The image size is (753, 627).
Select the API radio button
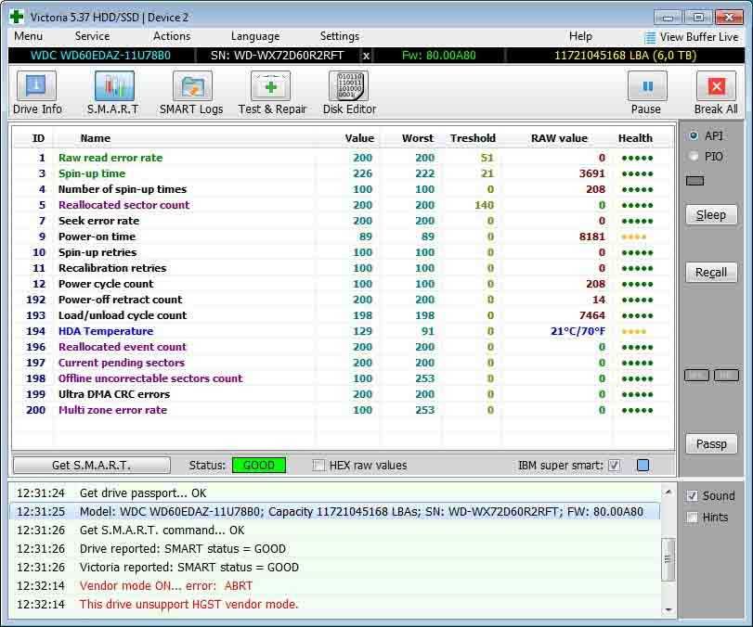click(694, 135)
